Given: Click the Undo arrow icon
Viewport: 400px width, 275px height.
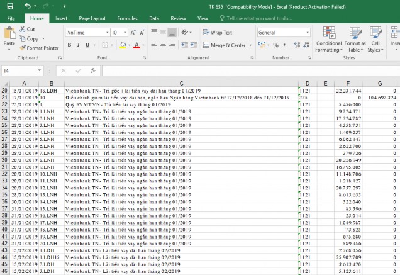Looking at the screenshot, I should tap(28, 6).
